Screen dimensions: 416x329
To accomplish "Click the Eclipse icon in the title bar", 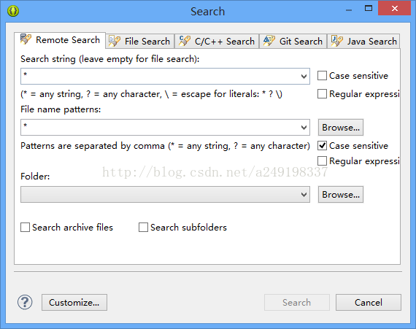I will pyautogui.click(x=13, y=11).
